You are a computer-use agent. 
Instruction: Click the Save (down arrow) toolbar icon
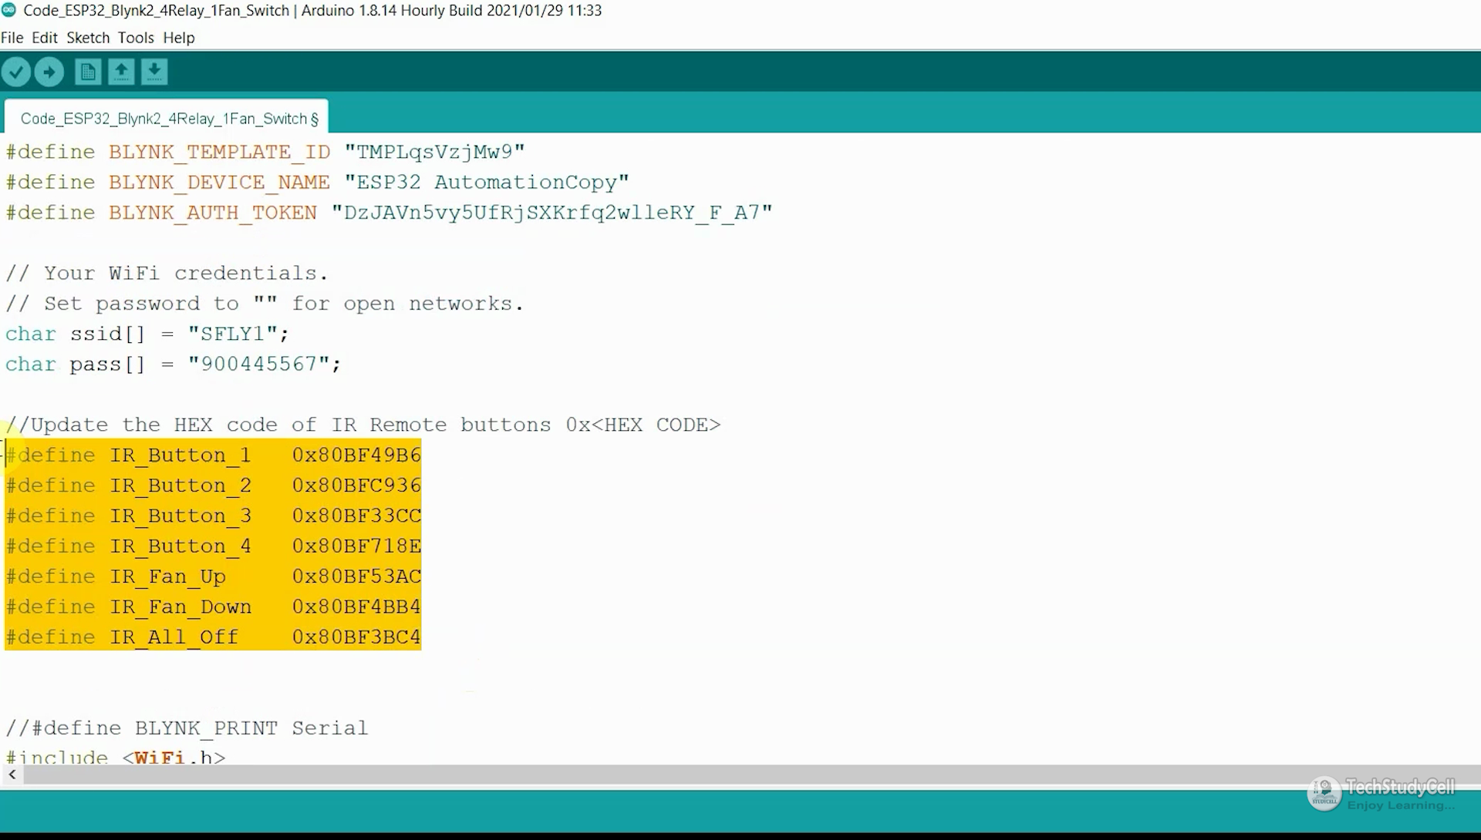154,71
